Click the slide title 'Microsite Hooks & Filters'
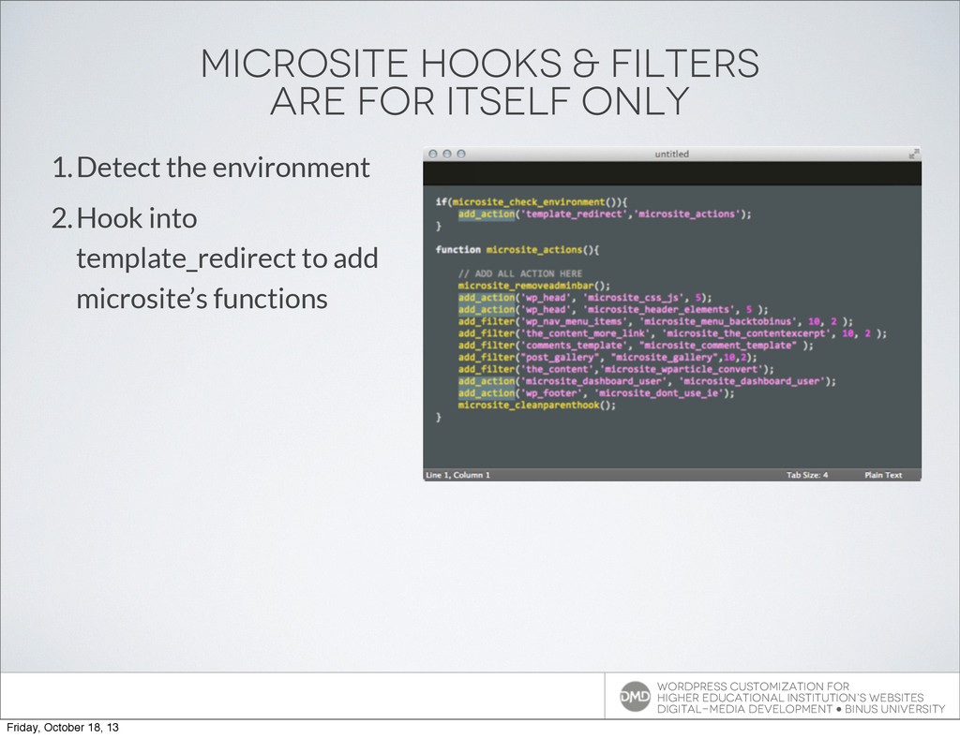Image resolution: width=960 pixels, height=738 pixels. [x=480, y=63]
